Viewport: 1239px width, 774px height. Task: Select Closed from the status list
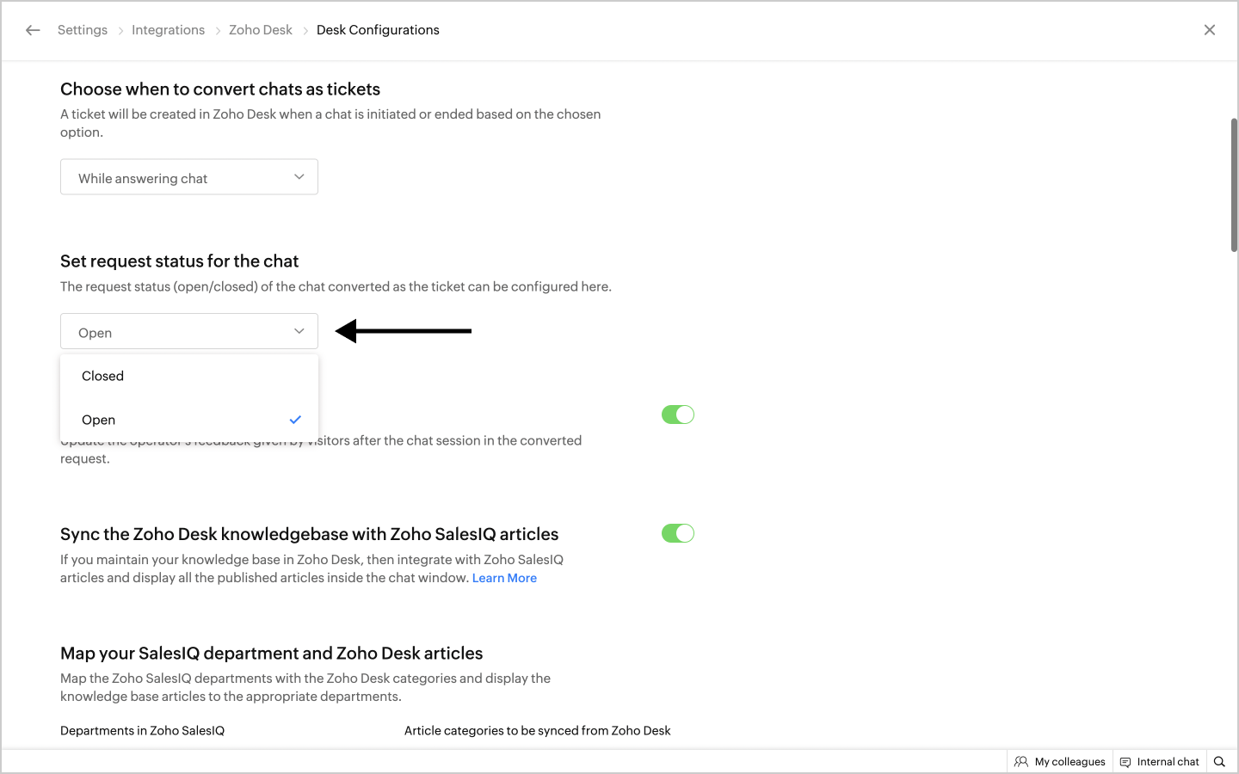point(103,376)
